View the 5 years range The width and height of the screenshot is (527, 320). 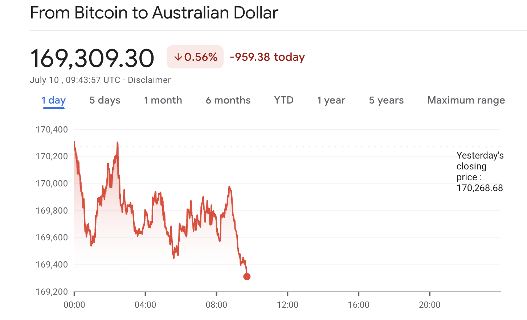point(386,100)
